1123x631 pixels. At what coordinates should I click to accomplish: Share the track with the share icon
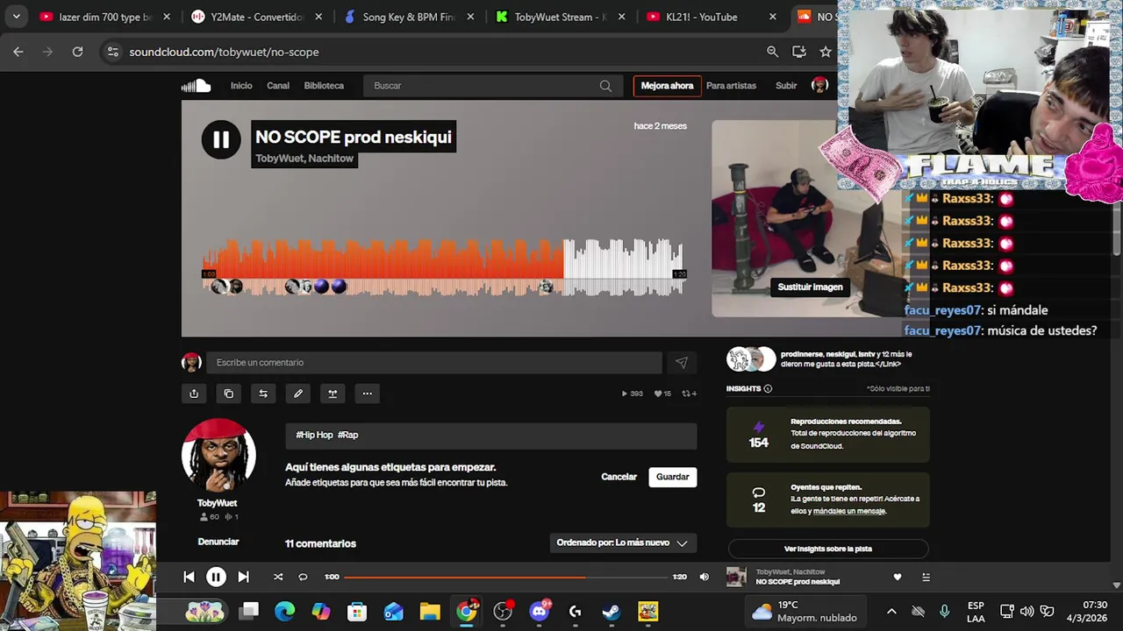click(x=194, y=393)
